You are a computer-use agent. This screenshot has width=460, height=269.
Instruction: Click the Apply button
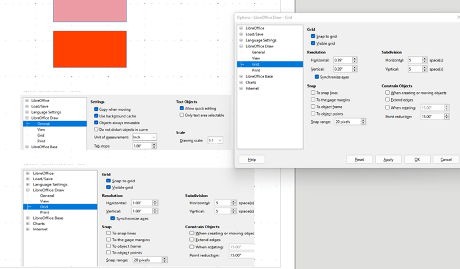(388, 160)
